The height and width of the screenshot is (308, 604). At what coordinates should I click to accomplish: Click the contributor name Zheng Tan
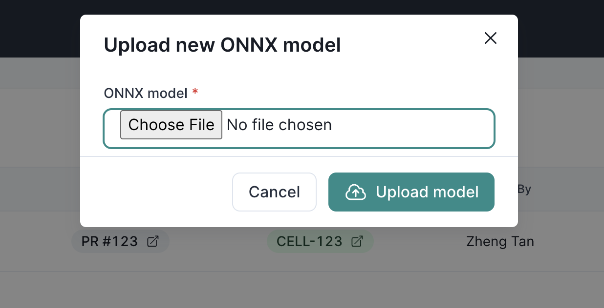tap(500, 241)
